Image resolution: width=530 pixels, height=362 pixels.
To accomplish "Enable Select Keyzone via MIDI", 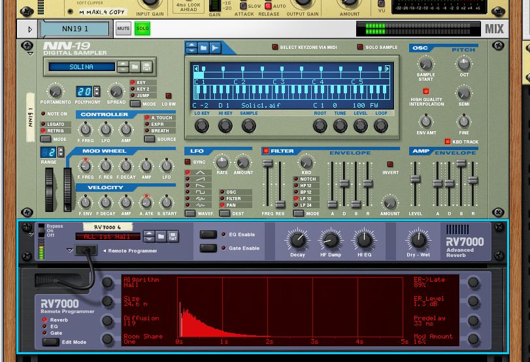I will (x=275, y=47).
